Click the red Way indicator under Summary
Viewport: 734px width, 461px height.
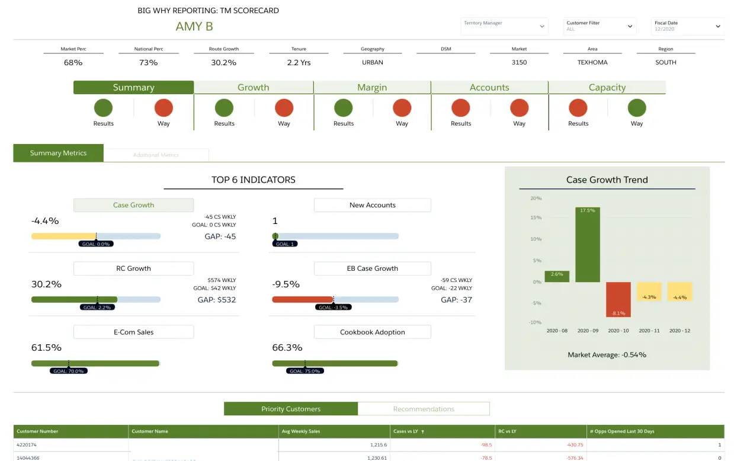click(164, 110)
